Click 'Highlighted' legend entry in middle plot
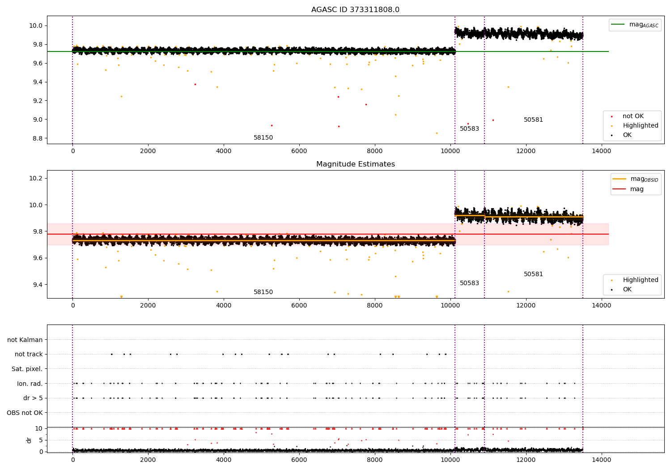The image size is (671, 470). pos(635,280)
